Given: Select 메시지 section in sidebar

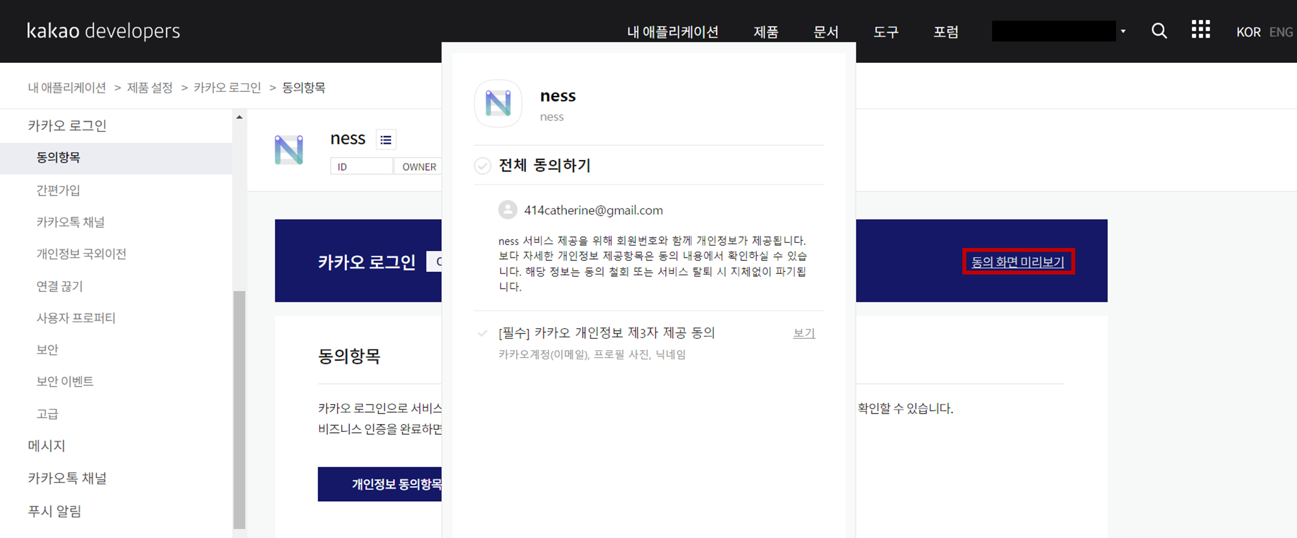Looking at the screenshot, I should pyautogui.click(x=47, y=445).
